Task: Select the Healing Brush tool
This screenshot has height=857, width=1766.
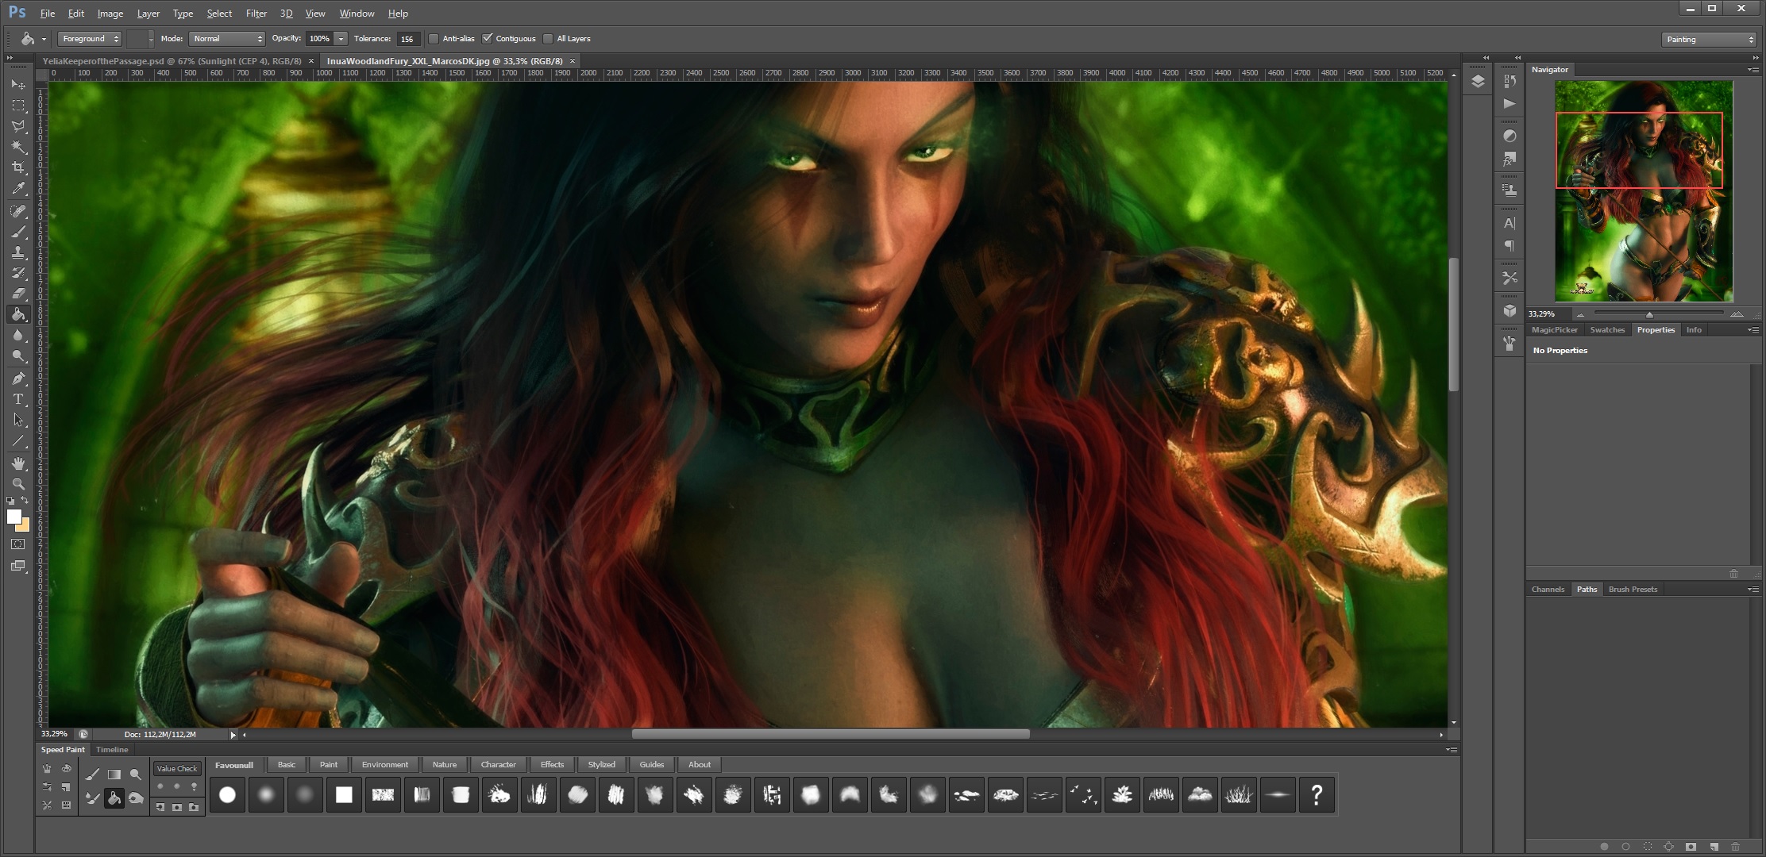Action: click(x=18, y=211)
